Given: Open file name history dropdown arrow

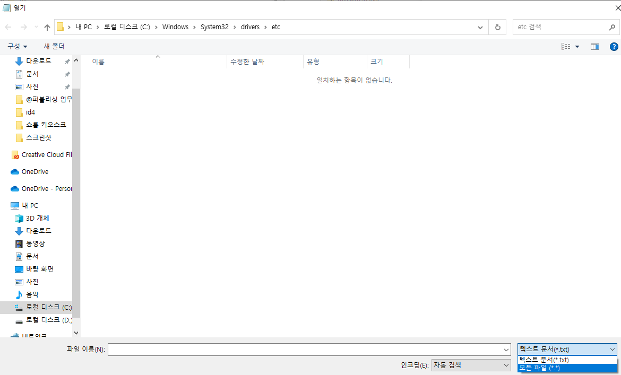Looking at the screenshot, I should tap(506, 350).
